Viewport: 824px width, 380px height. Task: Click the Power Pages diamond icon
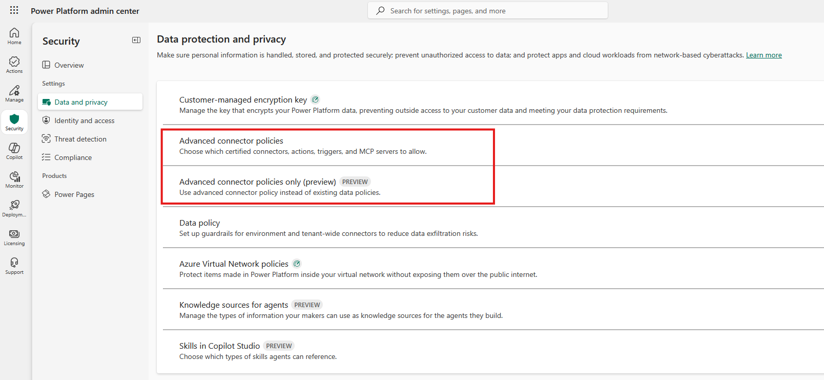click(x=46, y=194)
